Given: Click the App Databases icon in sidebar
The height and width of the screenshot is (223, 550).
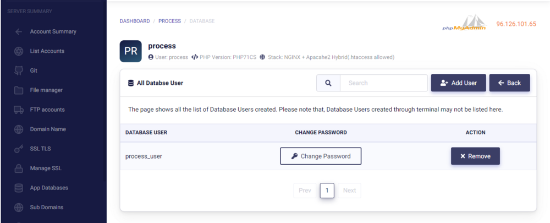Looking at the screenshot, I should (x=19, y=188).
